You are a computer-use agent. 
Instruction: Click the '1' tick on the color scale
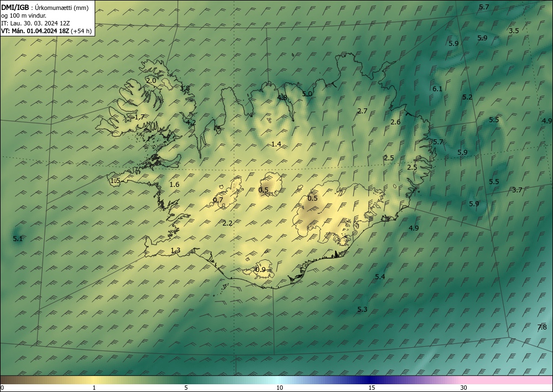pyautogui.click(x=94, y=388)
